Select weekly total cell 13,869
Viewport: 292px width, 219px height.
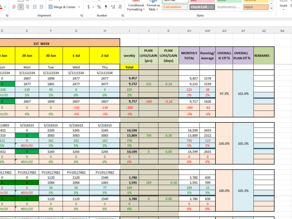(129, 135)
